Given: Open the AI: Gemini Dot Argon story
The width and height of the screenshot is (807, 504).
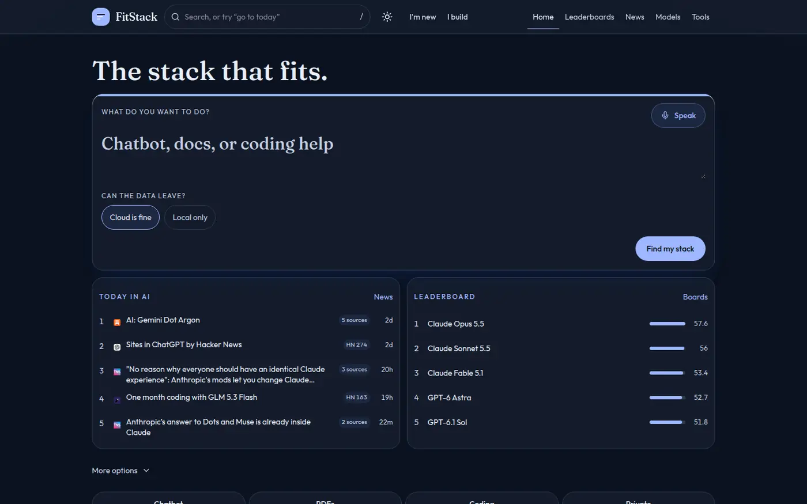Looking at the screenshot, I should 163,320.
